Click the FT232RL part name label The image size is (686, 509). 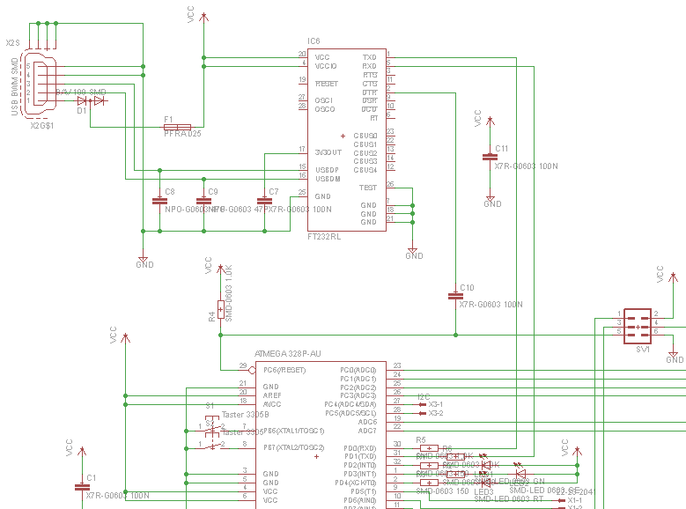pyautogui.click(x=324, y=237)
